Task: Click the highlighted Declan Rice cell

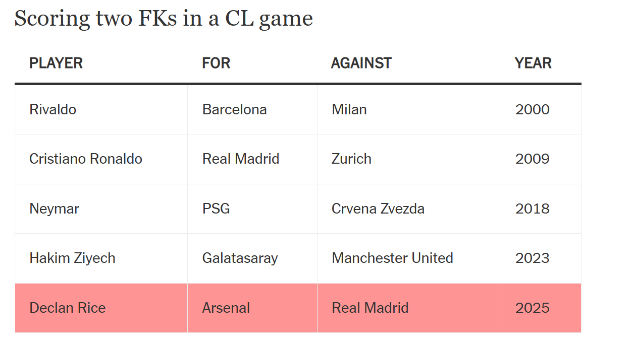Action: tap(101, 308)
